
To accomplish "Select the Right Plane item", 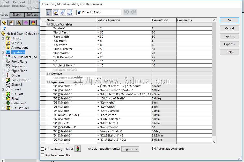I will click(x=19, y=71).
